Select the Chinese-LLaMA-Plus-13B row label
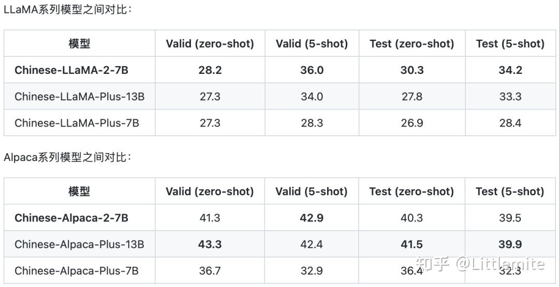 (x=79, y=97)
